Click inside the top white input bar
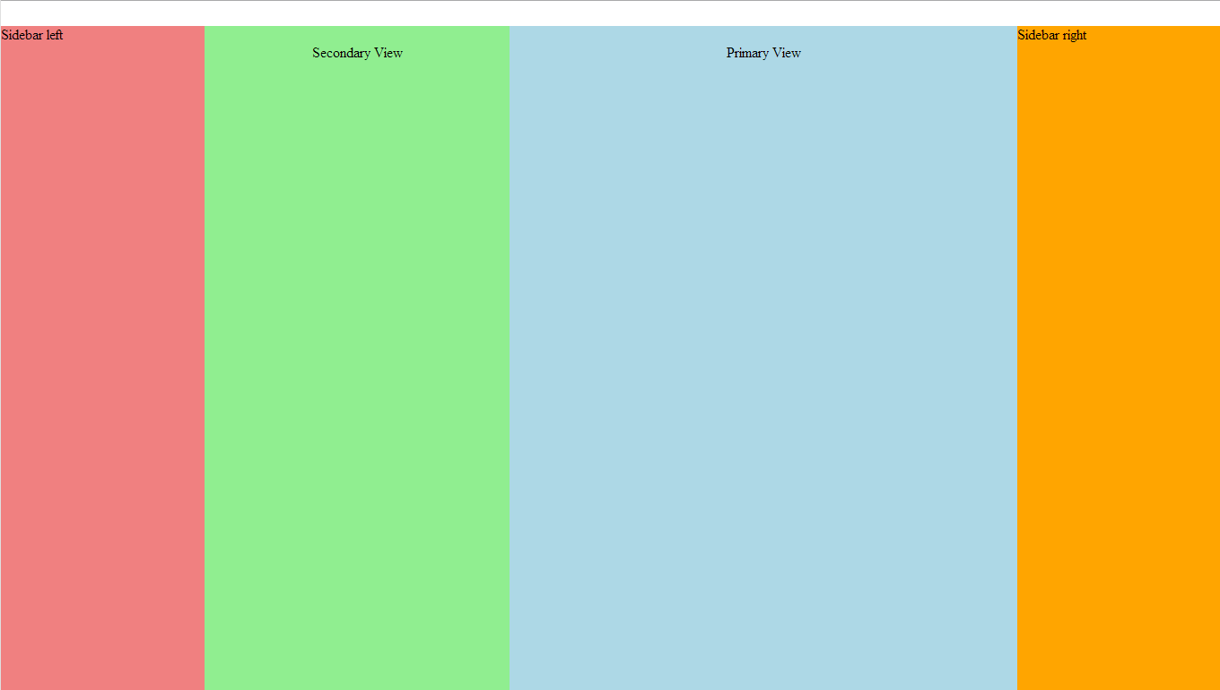Viewport: 1220px width, 690px height. [x=610, y=13]
